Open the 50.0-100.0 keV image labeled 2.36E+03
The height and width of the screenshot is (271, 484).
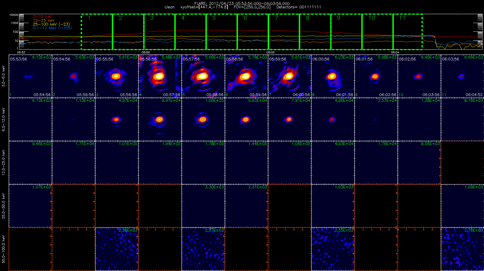(117, 249)
